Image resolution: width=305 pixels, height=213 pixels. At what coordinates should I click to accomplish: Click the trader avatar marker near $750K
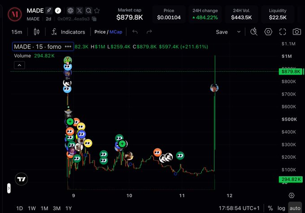tap(214, 88)
